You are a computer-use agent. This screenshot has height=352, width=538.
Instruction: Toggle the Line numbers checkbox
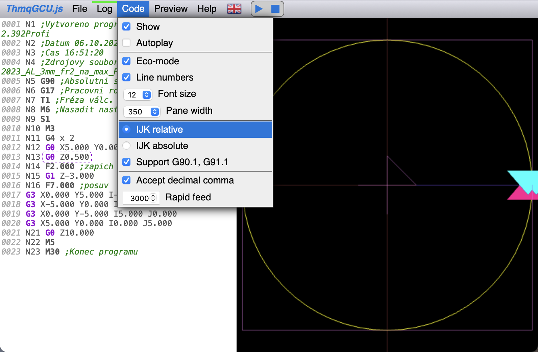coord(127,78)
